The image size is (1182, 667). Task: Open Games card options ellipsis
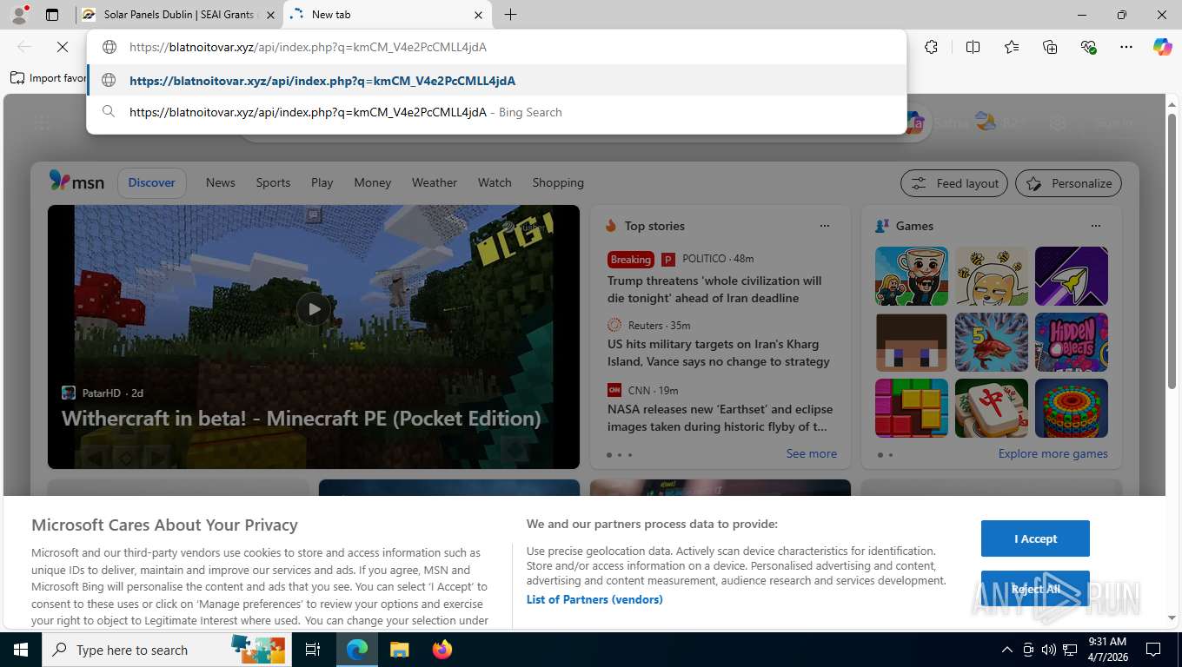coord(1096,226)
